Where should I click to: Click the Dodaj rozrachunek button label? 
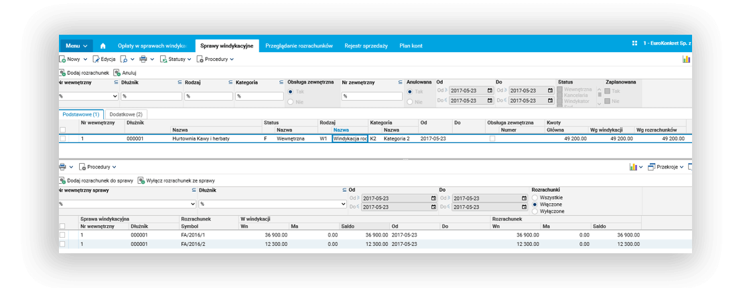(88, 73)
